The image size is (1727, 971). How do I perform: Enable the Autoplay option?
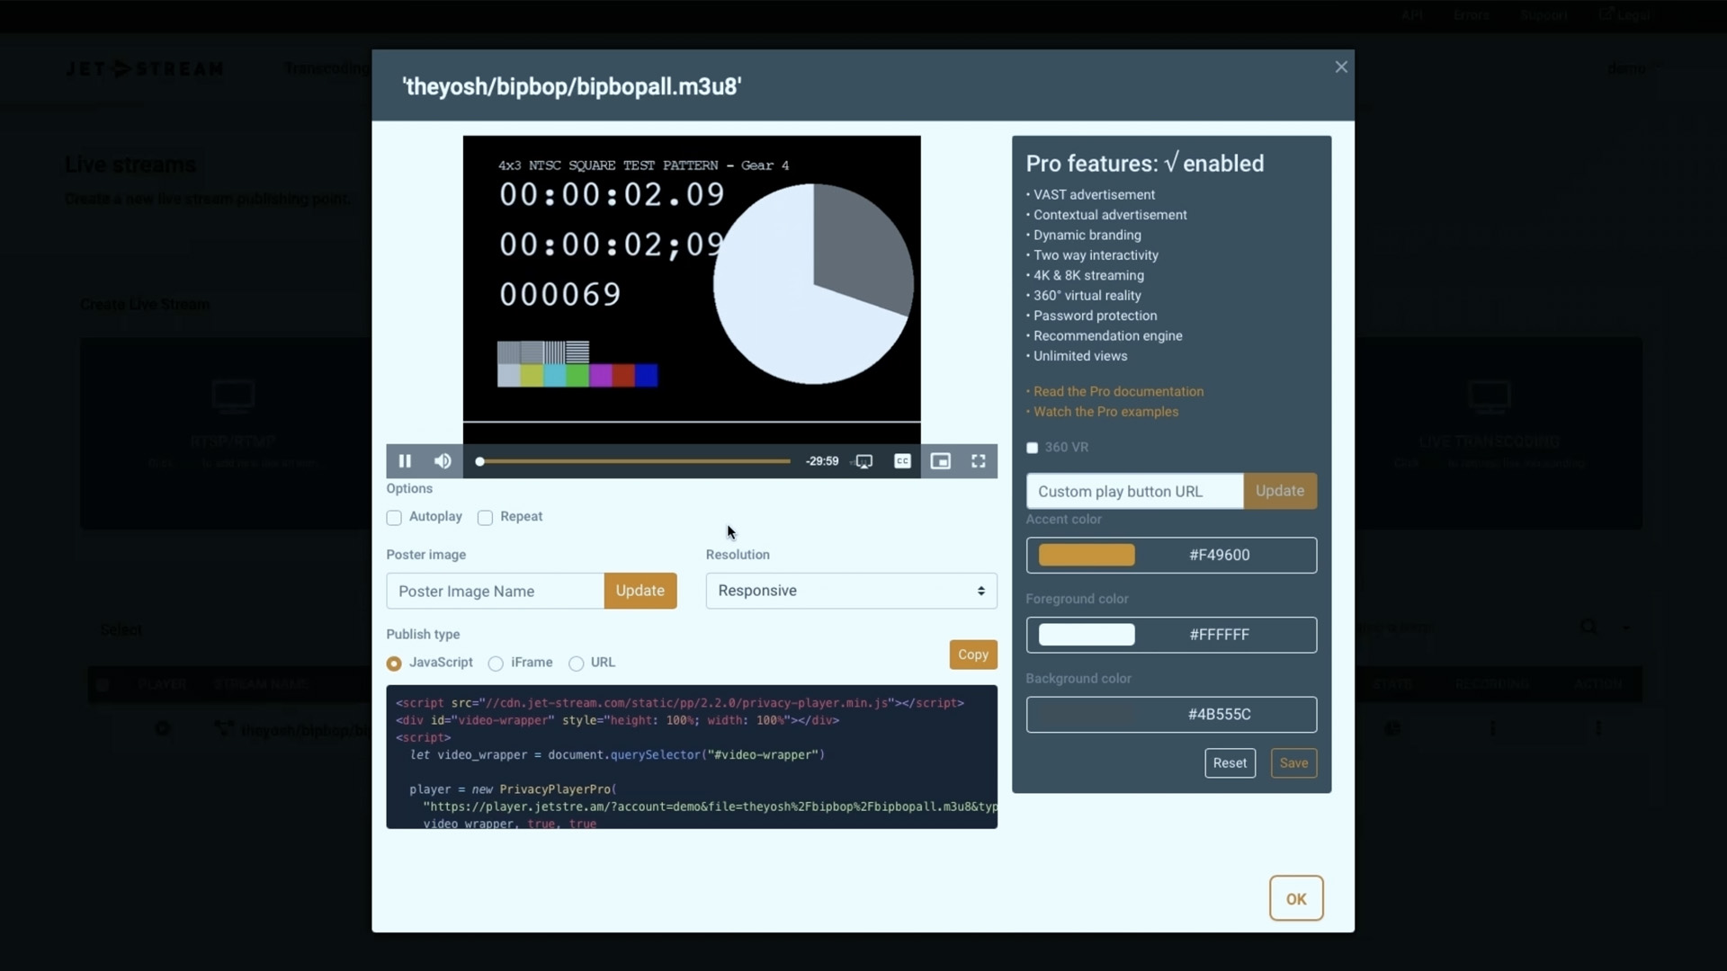pos(393,517)
